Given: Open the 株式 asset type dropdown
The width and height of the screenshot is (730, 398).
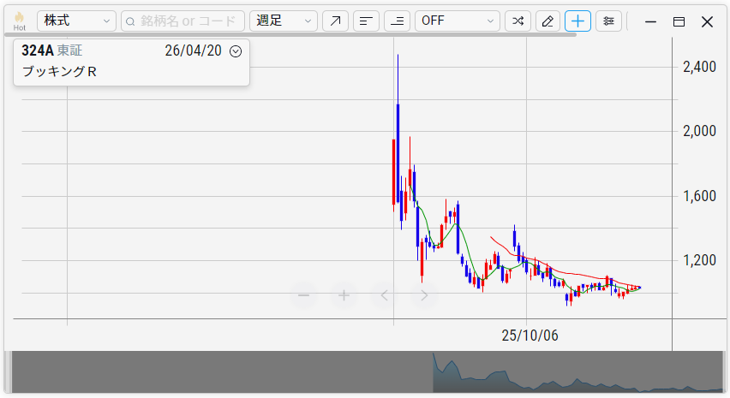Looking at the screenshot, I should tap(76, 21).
